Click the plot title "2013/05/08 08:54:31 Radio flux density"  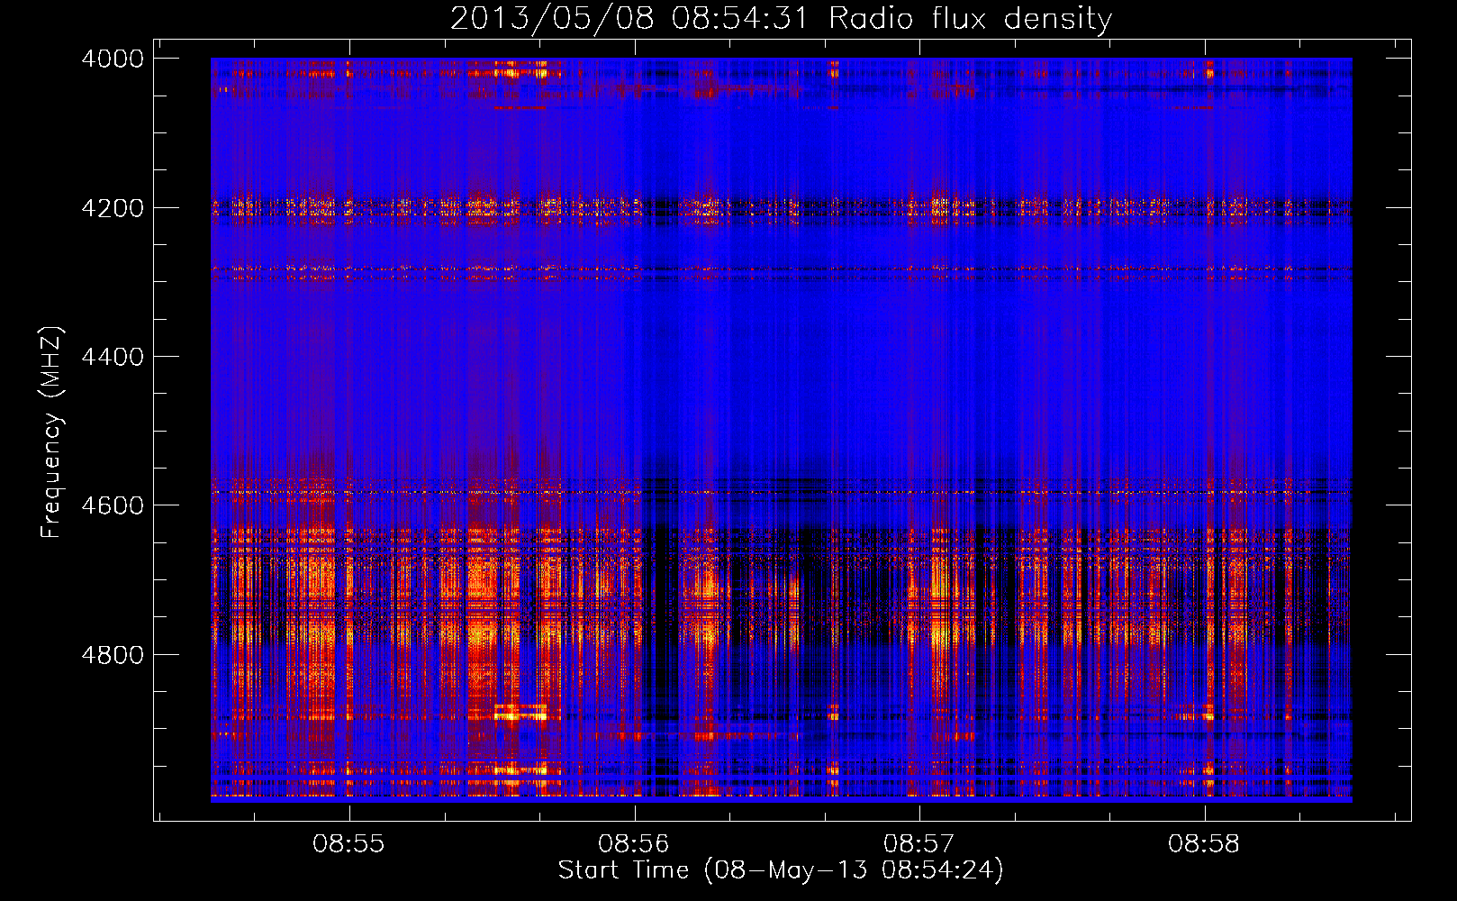click(781, 19)
